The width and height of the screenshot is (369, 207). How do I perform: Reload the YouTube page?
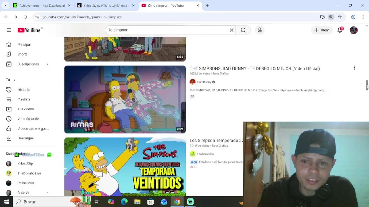tap(25, 17)
